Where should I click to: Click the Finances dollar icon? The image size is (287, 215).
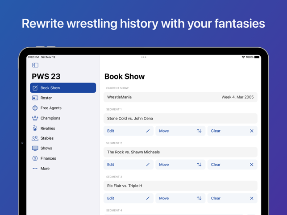click(x=35, y=158)
